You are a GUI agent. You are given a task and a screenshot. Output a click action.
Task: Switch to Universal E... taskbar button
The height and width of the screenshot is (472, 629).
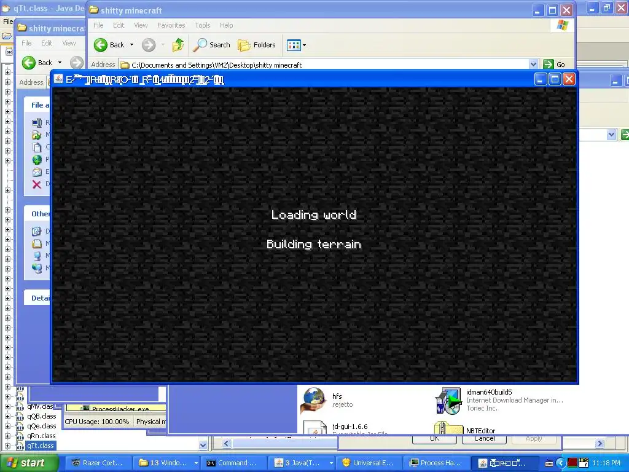pos(368,463)
